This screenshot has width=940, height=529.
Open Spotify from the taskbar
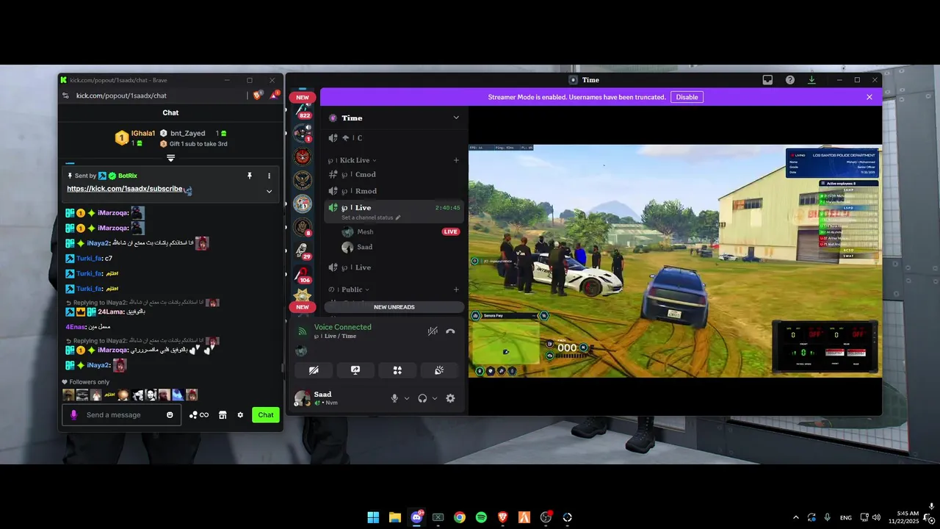point(481,517)
